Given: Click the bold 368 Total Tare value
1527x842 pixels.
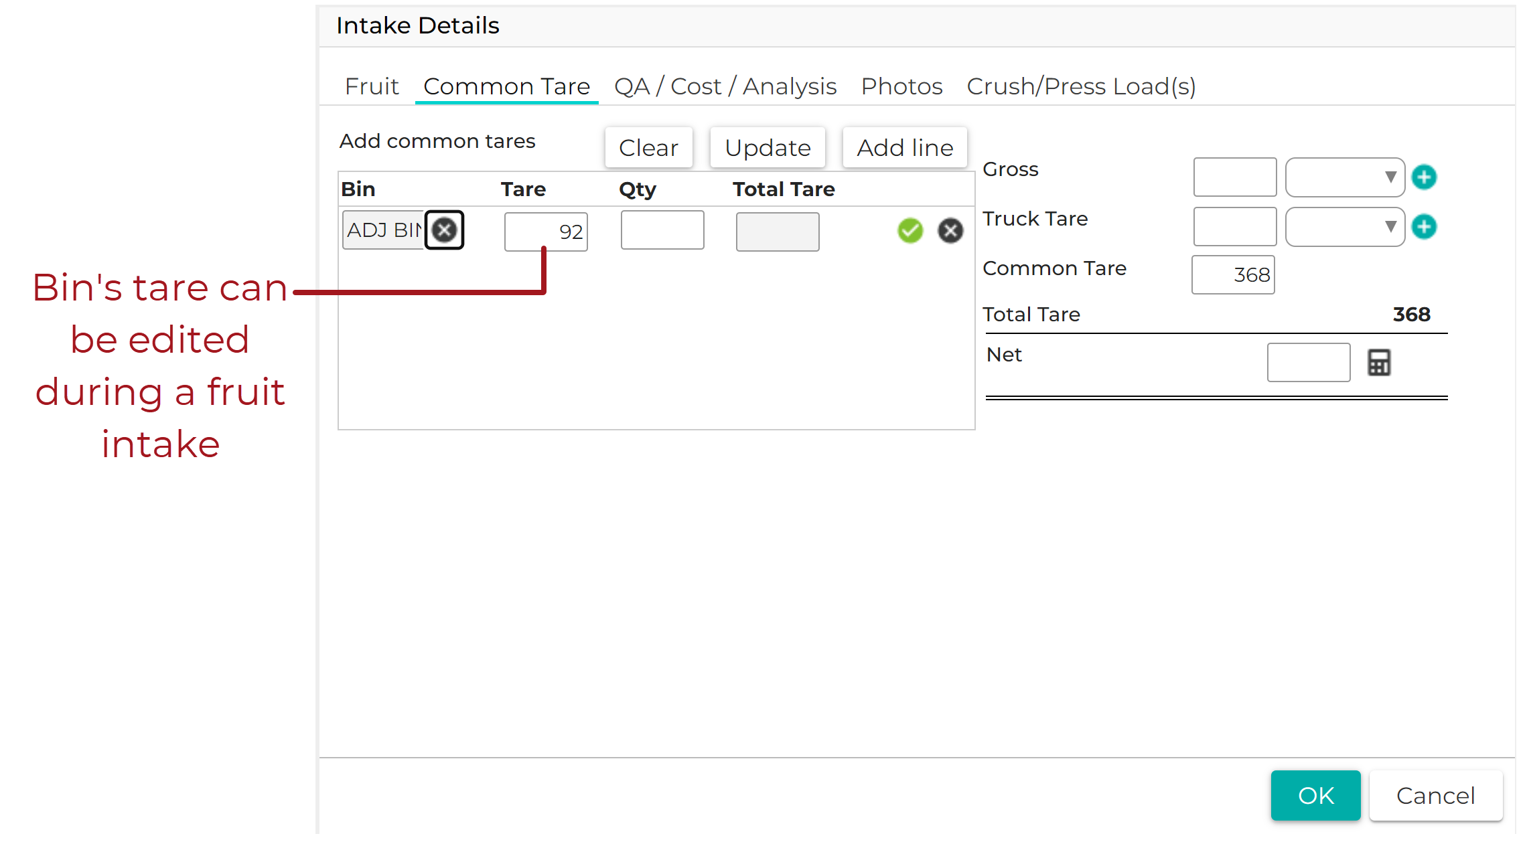Looking at the screenshot, I should 1411,315.
